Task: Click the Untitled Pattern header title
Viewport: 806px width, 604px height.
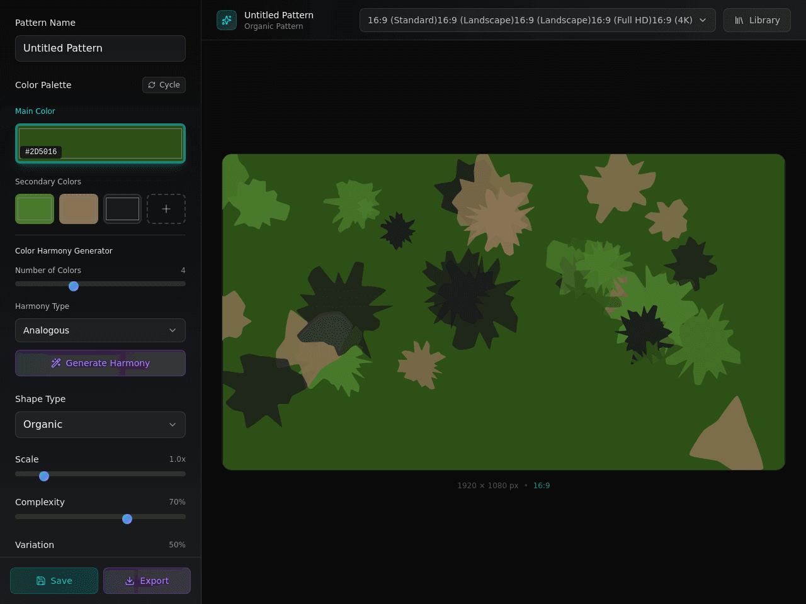Action: (x=279, y=15)
